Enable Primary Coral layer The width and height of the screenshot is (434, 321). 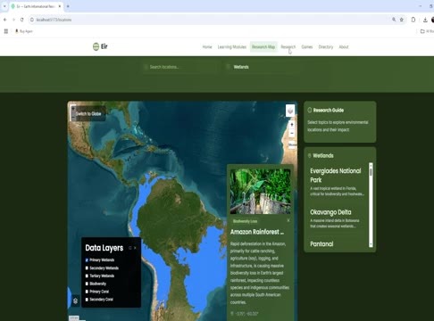[x=87, y=292]
